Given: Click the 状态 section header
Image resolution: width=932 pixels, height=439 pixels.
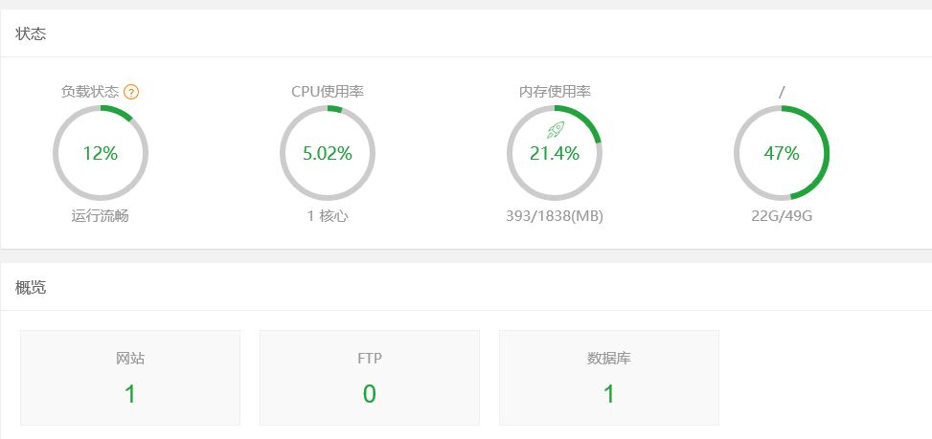Looking at the screenshot, I should point(31,33).
